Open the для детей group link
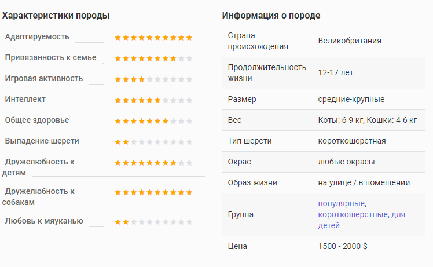Viewport: 433px width, 267px height. [362, 220]
